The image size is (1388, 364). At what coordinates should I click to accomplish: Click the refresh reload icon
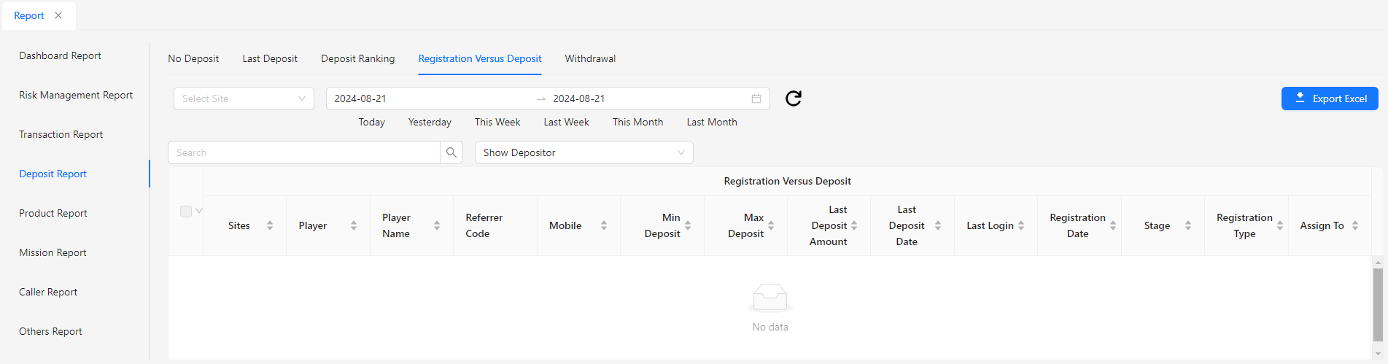tap(794, 98)
